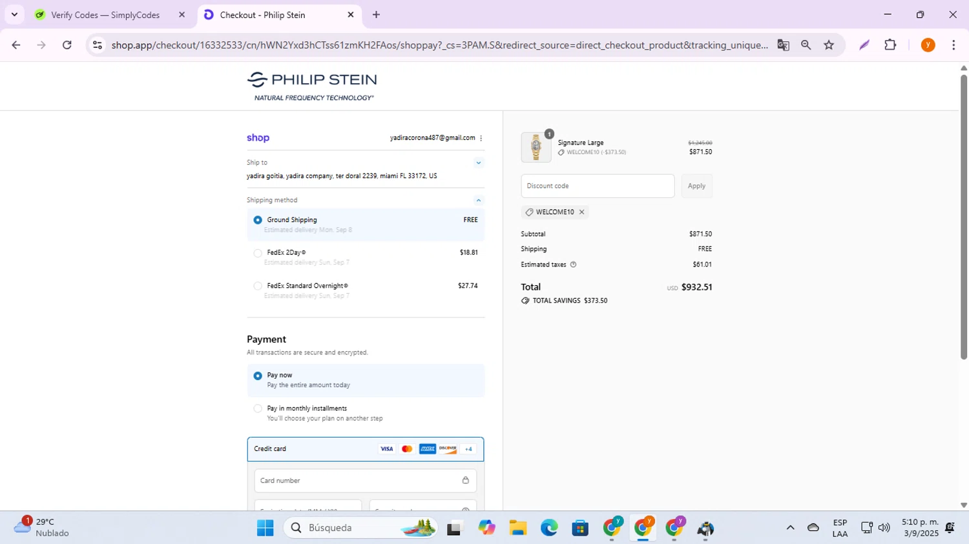Click the address bar URL
The width and height of the screenshot is (969, 544).
click(439, 45)
